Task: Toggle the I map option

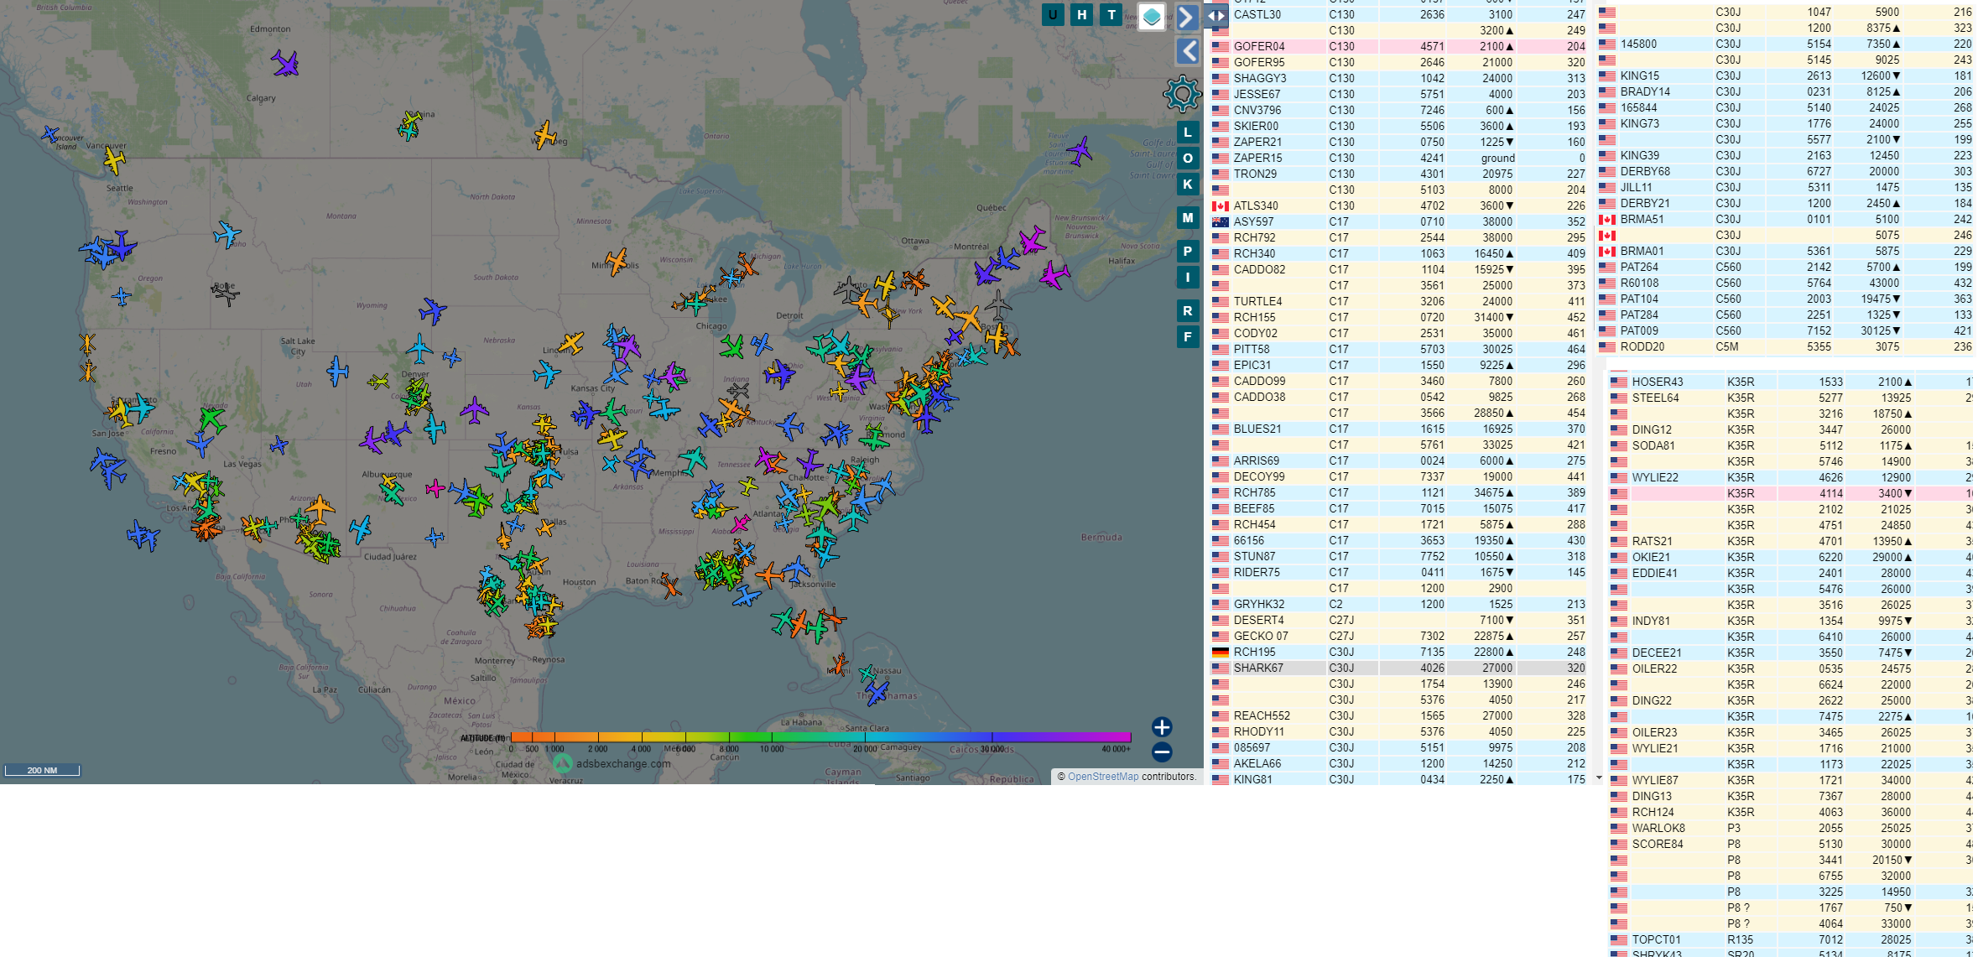Action: (x=1188, y=277)
